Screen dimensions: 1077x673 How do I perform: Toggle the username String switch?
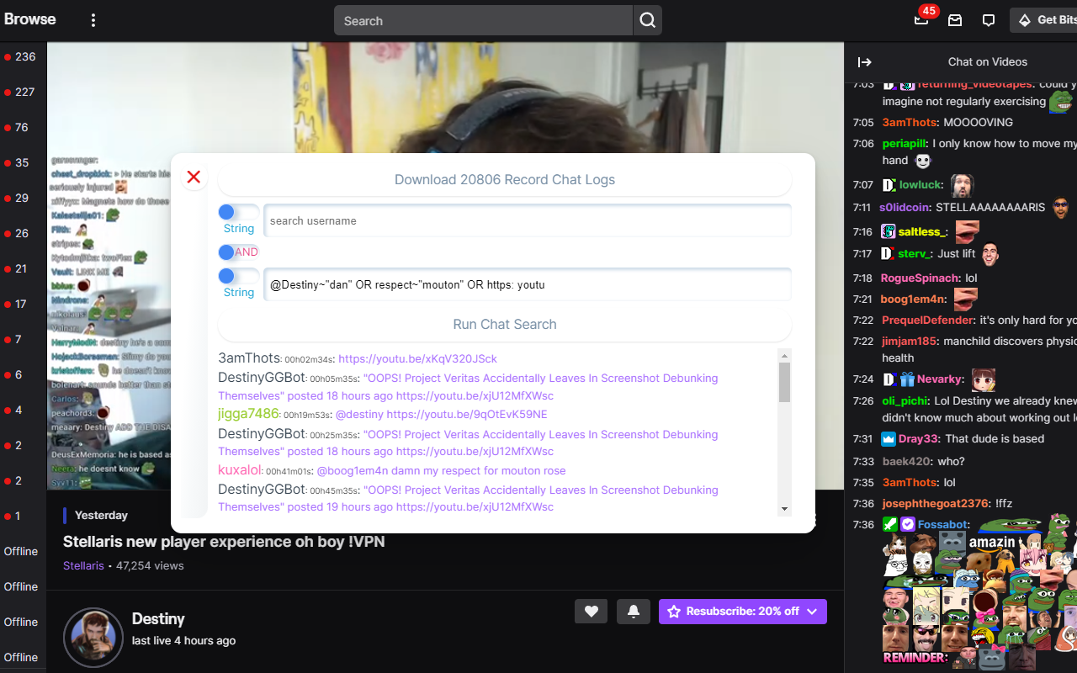click(238, 213)
